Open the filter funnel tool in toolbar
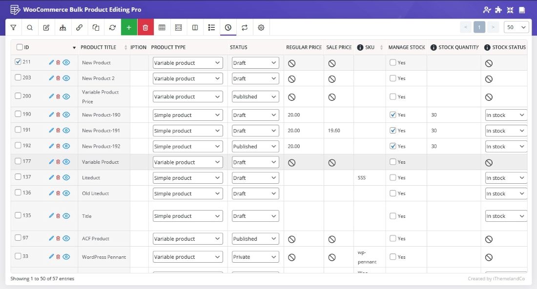The width and height of the screenshot is (537, 289). (x=13, y=28)
